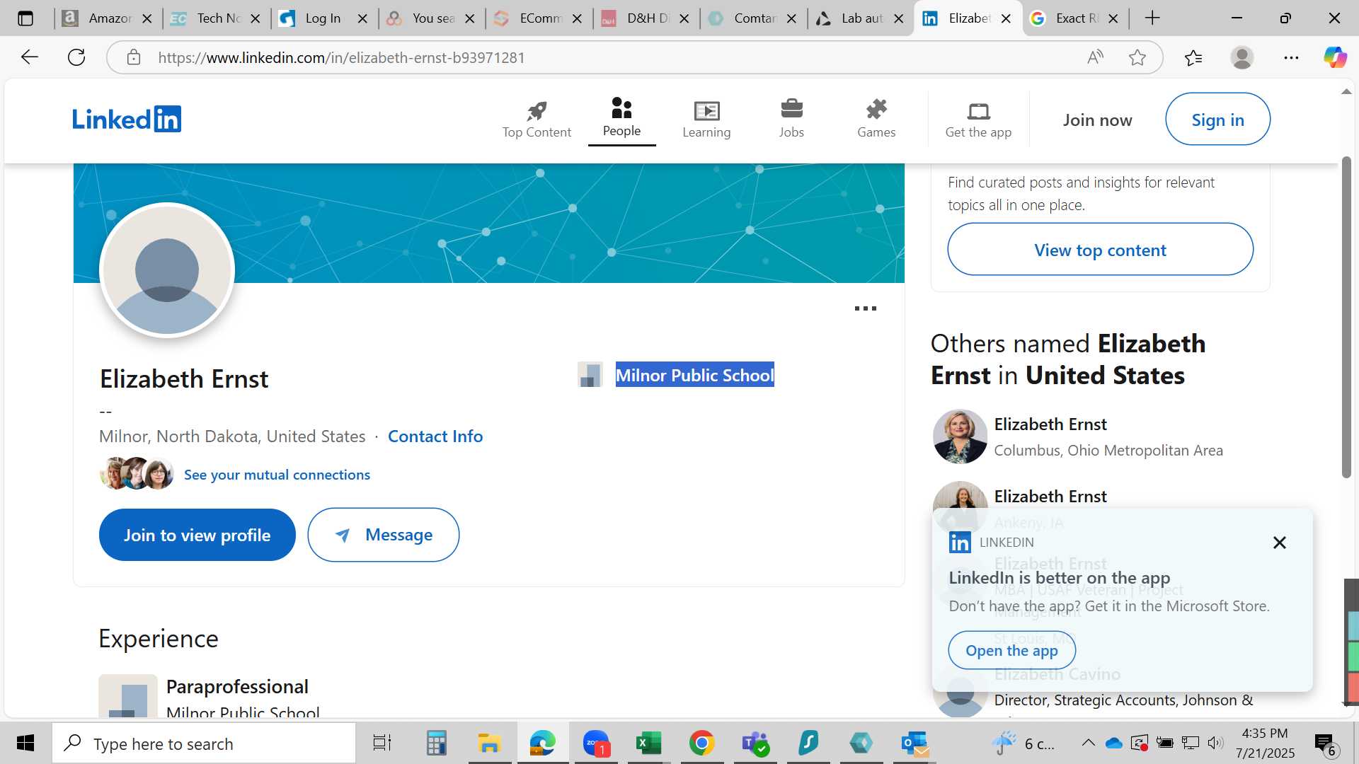Open Top Content in LinkedIn nav

point(537,119)
